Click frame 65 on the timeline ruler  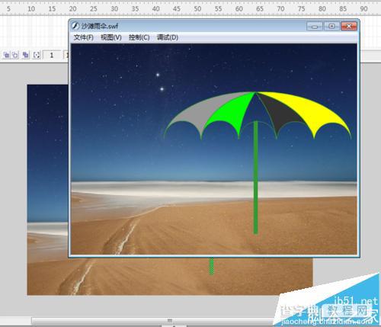[x=260, y=9]
